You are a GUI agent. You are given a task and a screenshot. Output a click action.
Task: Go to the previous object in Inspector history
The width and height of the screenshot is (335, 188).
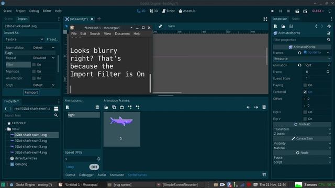[316, 26]
